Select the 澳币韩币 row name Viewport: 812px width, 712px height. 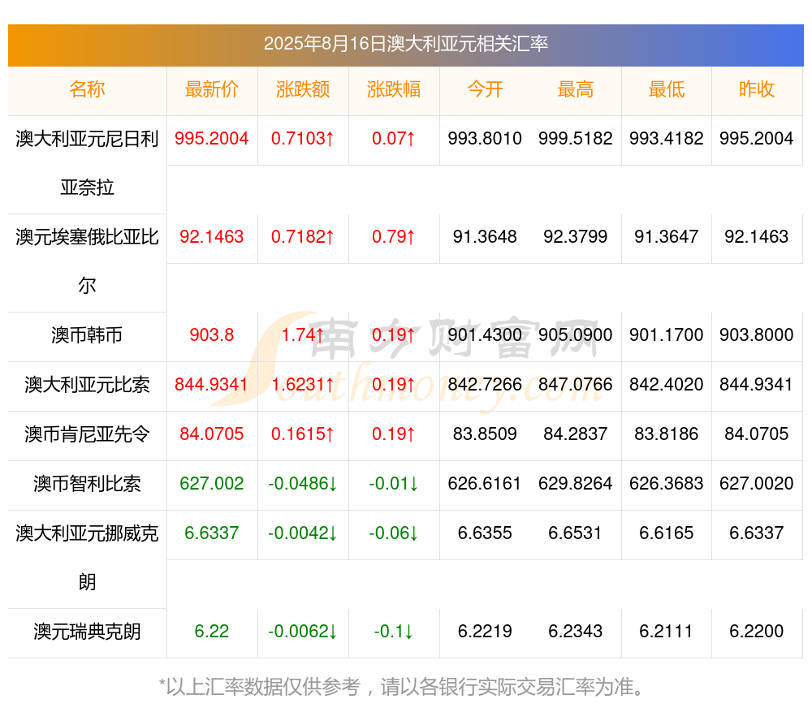pyautogui.click(x=87, y=335)
